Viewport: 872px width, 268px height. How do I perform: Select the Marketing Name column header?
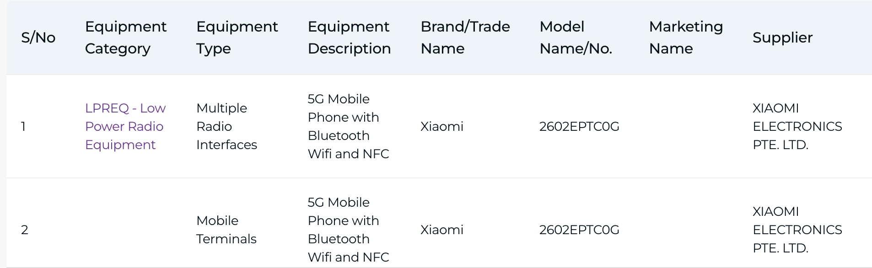(686, 38)
